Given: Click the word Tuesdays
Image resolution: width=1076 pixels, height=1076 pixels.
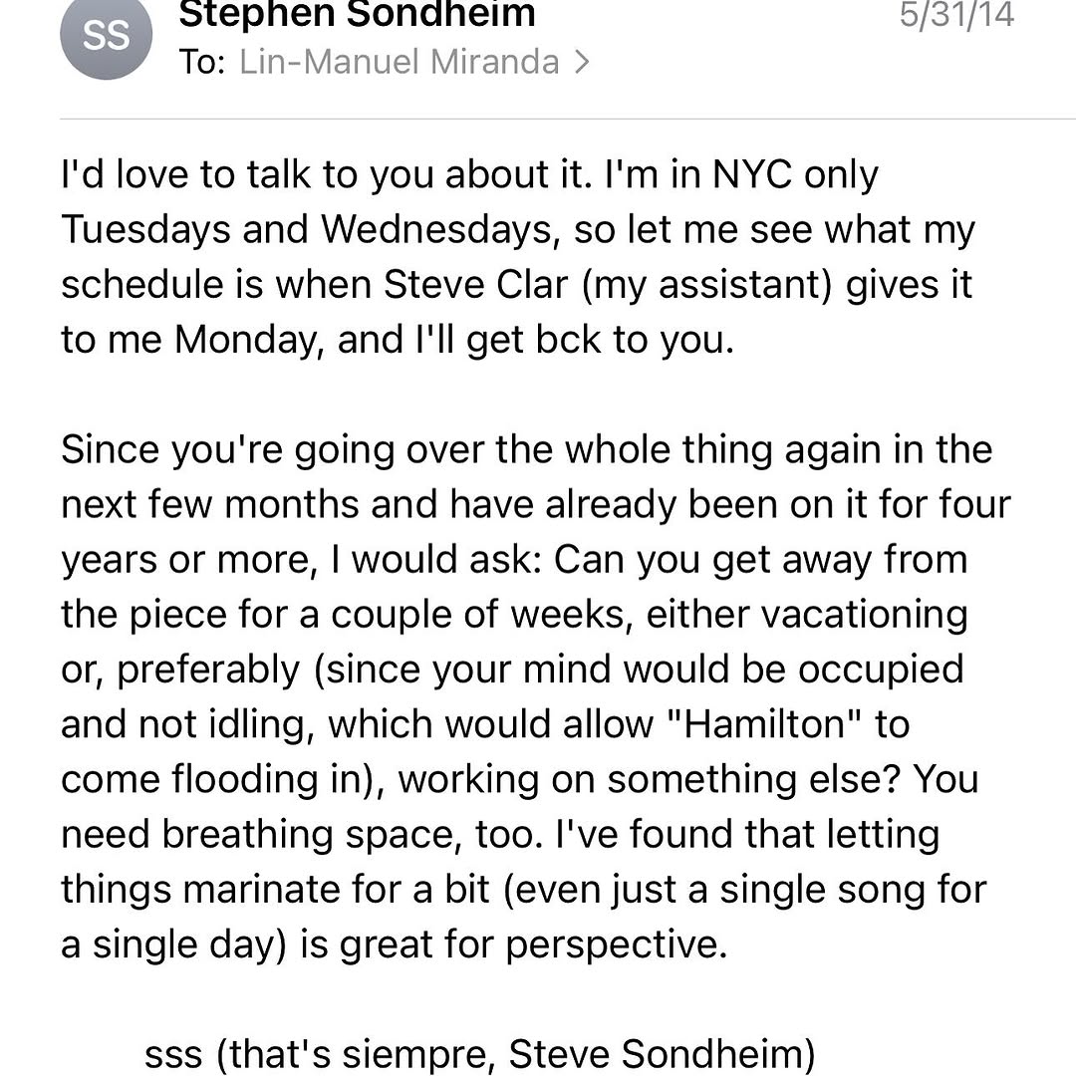Looking at the screenshot, I should pos(146,230).
